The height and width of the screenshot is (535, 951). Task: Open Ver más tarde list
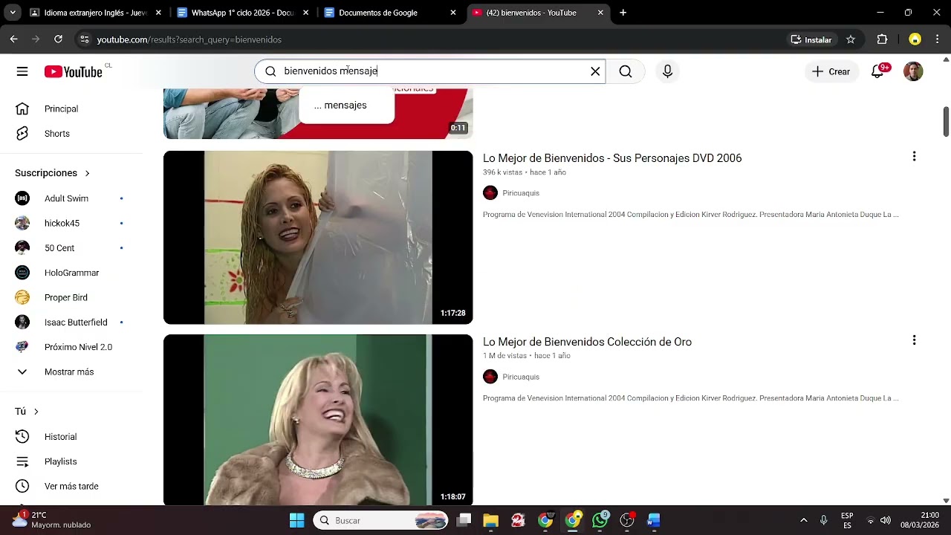click(71, 486)
